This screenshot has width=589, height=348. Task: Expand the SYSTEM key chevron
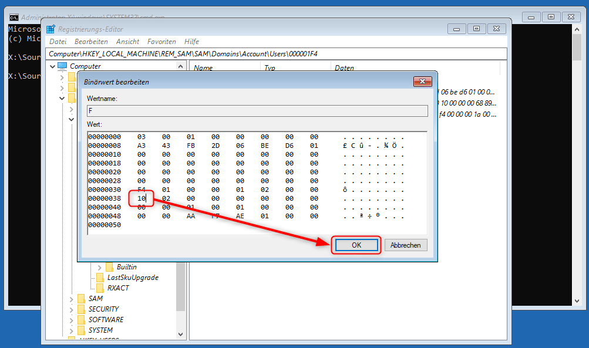coord(72,330)
